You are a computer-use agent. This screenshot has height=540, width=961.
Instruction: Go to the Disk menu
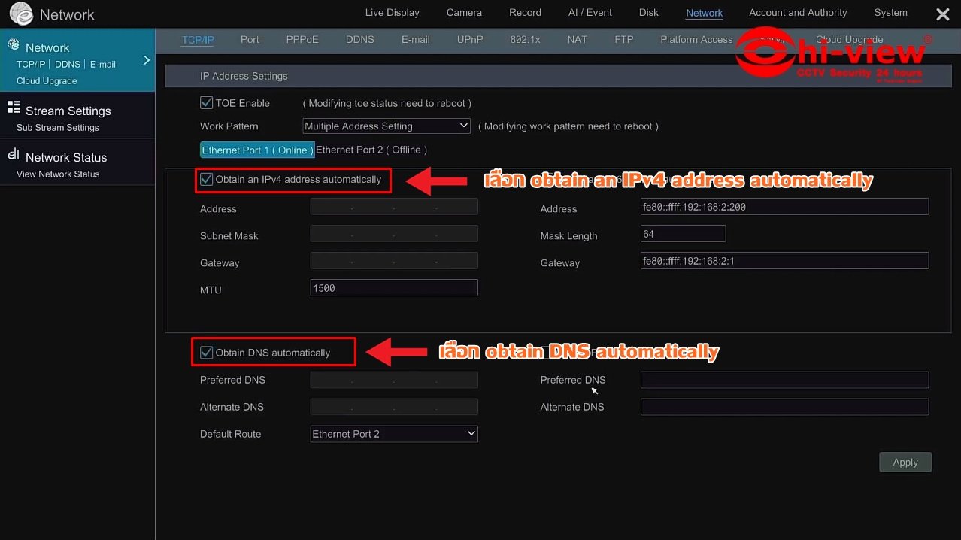[x=648, y=13]
